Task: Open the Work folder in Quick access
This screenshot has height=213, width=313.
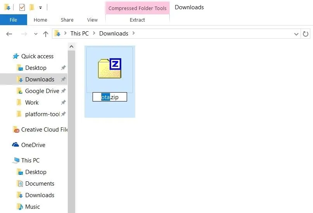Action: (32, 102)
